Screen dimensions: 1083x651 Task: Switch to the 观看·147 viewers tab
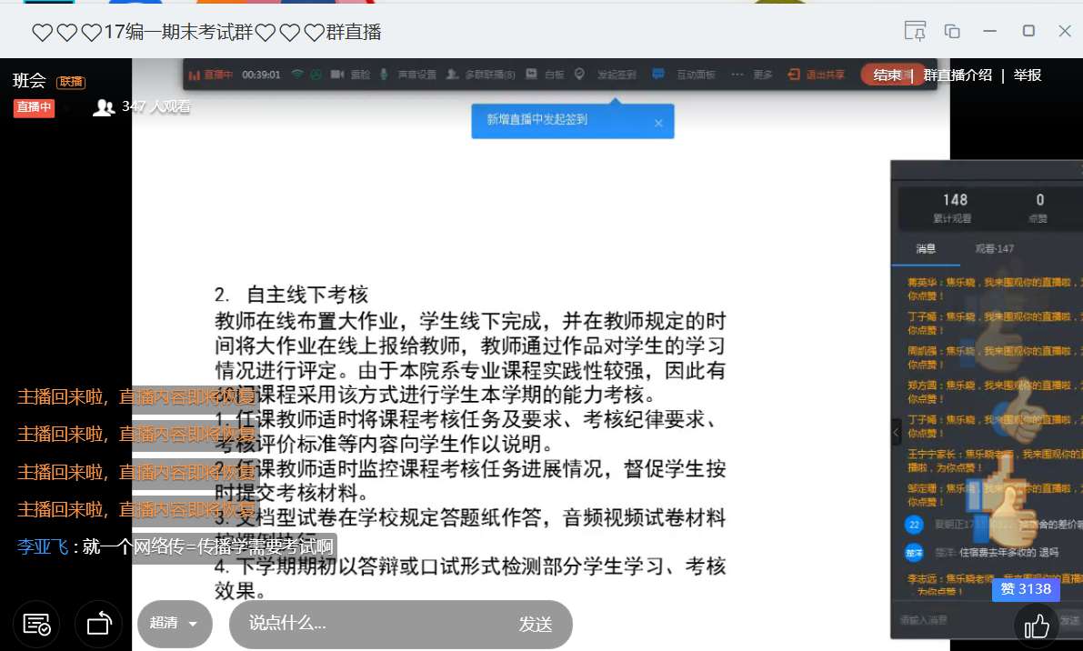point(994,248)
